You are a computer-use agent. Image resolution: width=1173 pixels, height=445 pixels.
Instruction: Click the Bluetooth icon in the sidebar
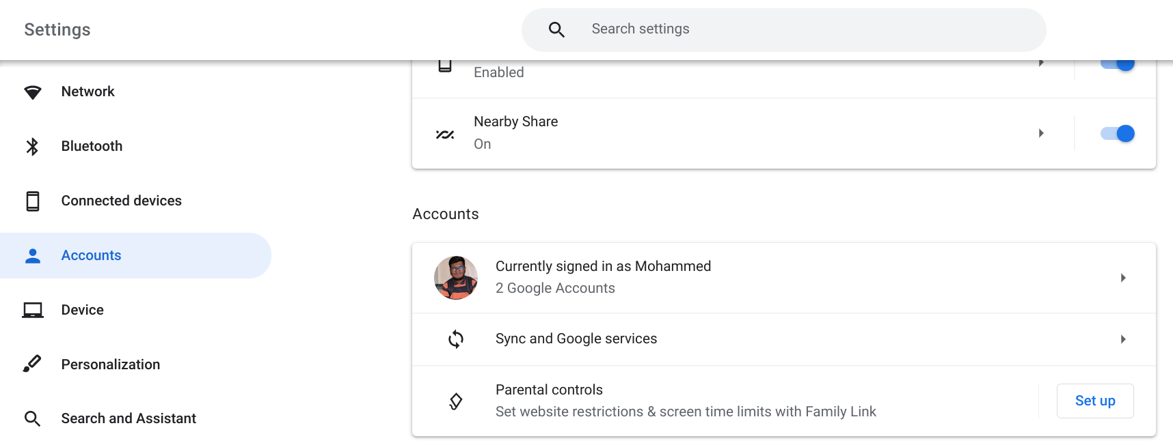coord(32,145)
